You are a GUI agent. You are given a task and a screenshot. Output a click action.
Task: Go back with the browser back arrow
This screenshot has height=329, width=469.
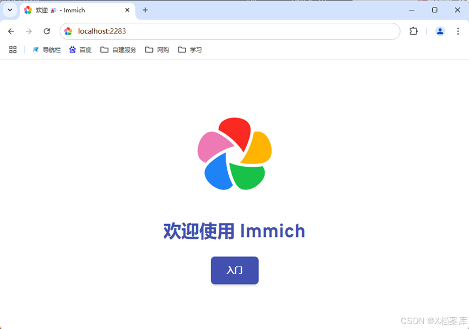(11, 31)
